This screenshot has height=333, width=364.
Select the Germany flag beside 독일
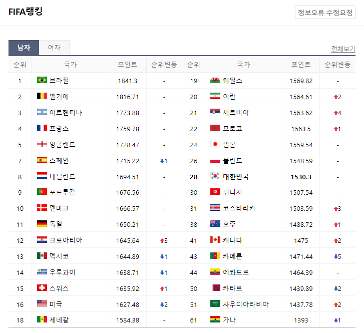[x=42, y=224]
